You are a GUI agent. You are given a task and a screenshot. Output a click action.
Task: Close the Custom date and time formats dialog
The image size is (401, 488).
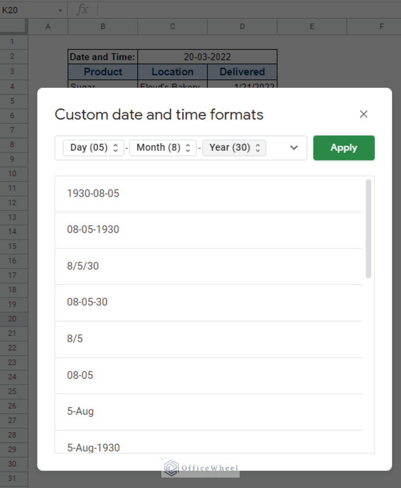click(363, 114)
